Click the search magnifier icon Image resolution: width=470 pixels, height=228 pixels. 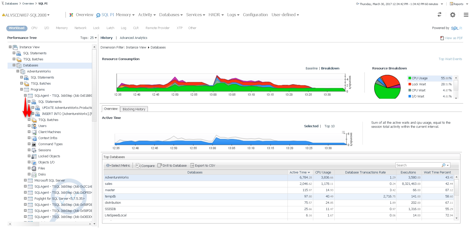click(x=444, y=165)
